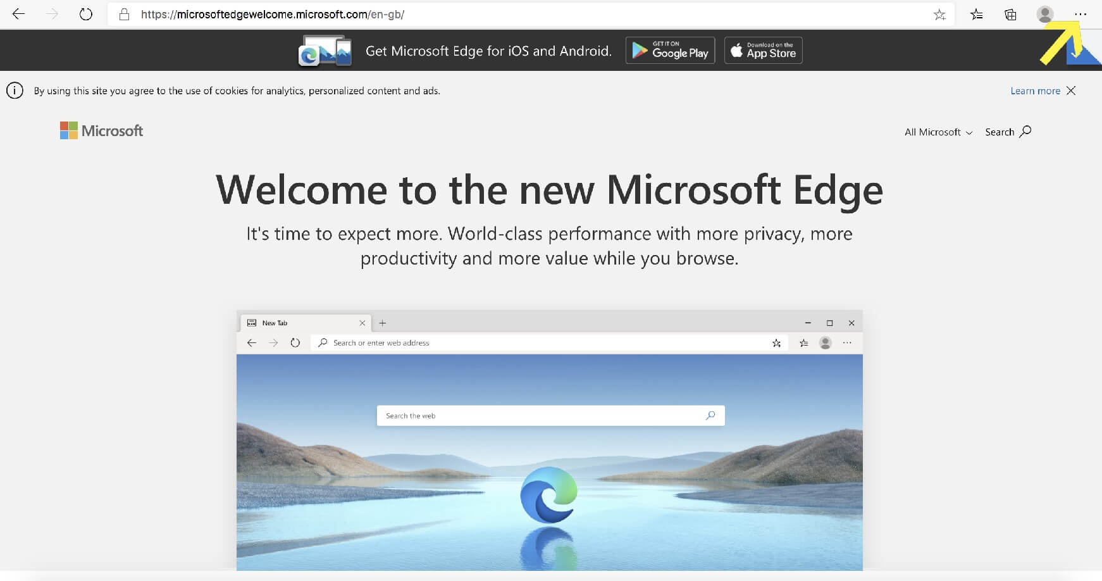View site info via the padlock icon
The height and width of the screenshot is (581, 1102).
(x=125, y=14)
